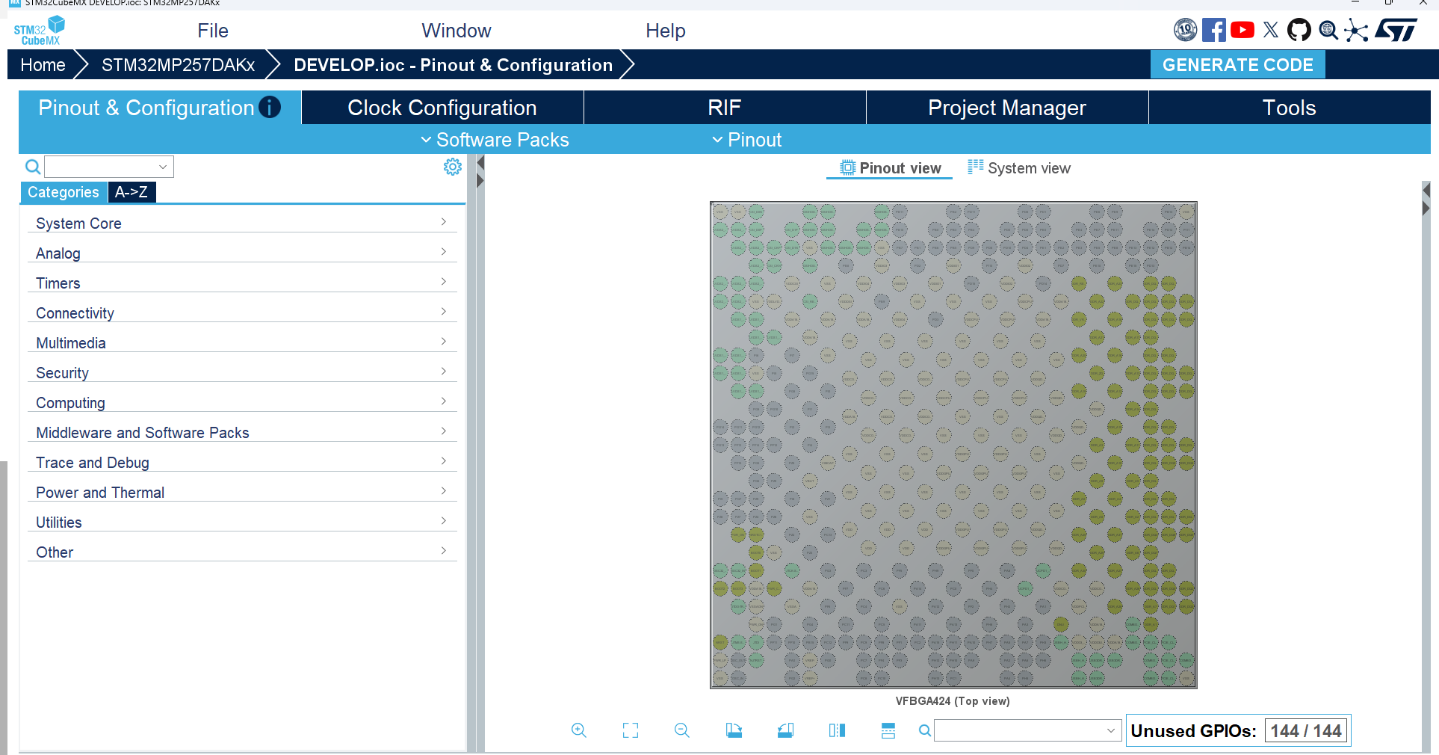Open the Facebook page icon
Viewport: 1439px width, 755px height.
click(x=1213, y=30)
